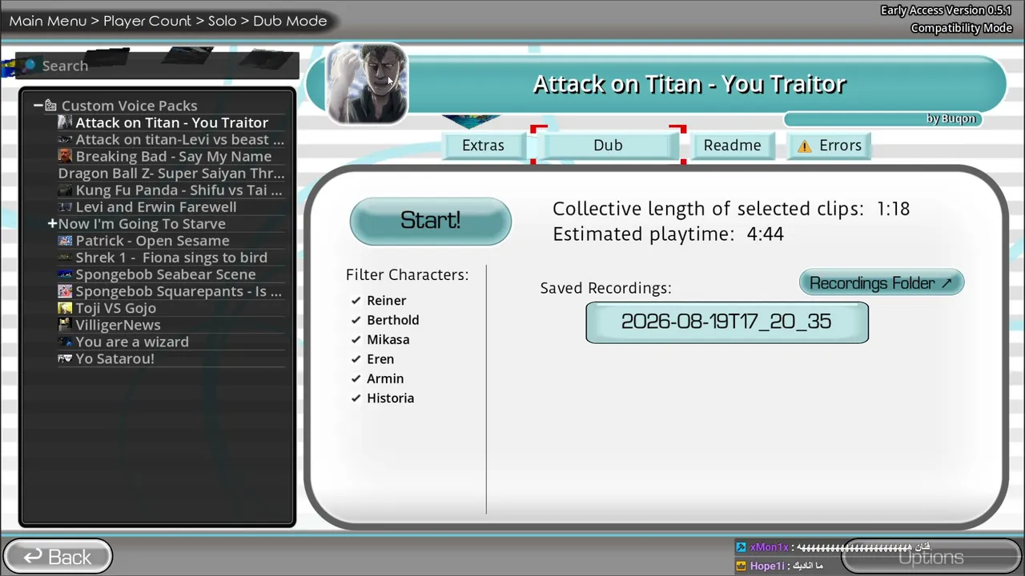The height and width of the screenshot is (576, 1025).
Task: Click chat username Hope1i
Action: point(766,566)
